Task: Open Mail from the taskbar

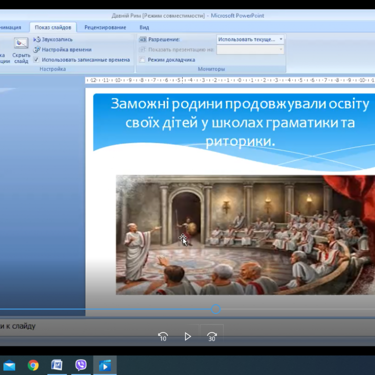Action: coord(9,365)
